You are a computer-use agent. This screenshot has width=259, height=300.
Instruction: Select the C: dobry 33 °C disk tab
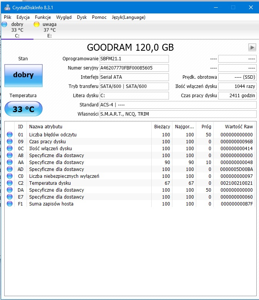tap(17, 30)
